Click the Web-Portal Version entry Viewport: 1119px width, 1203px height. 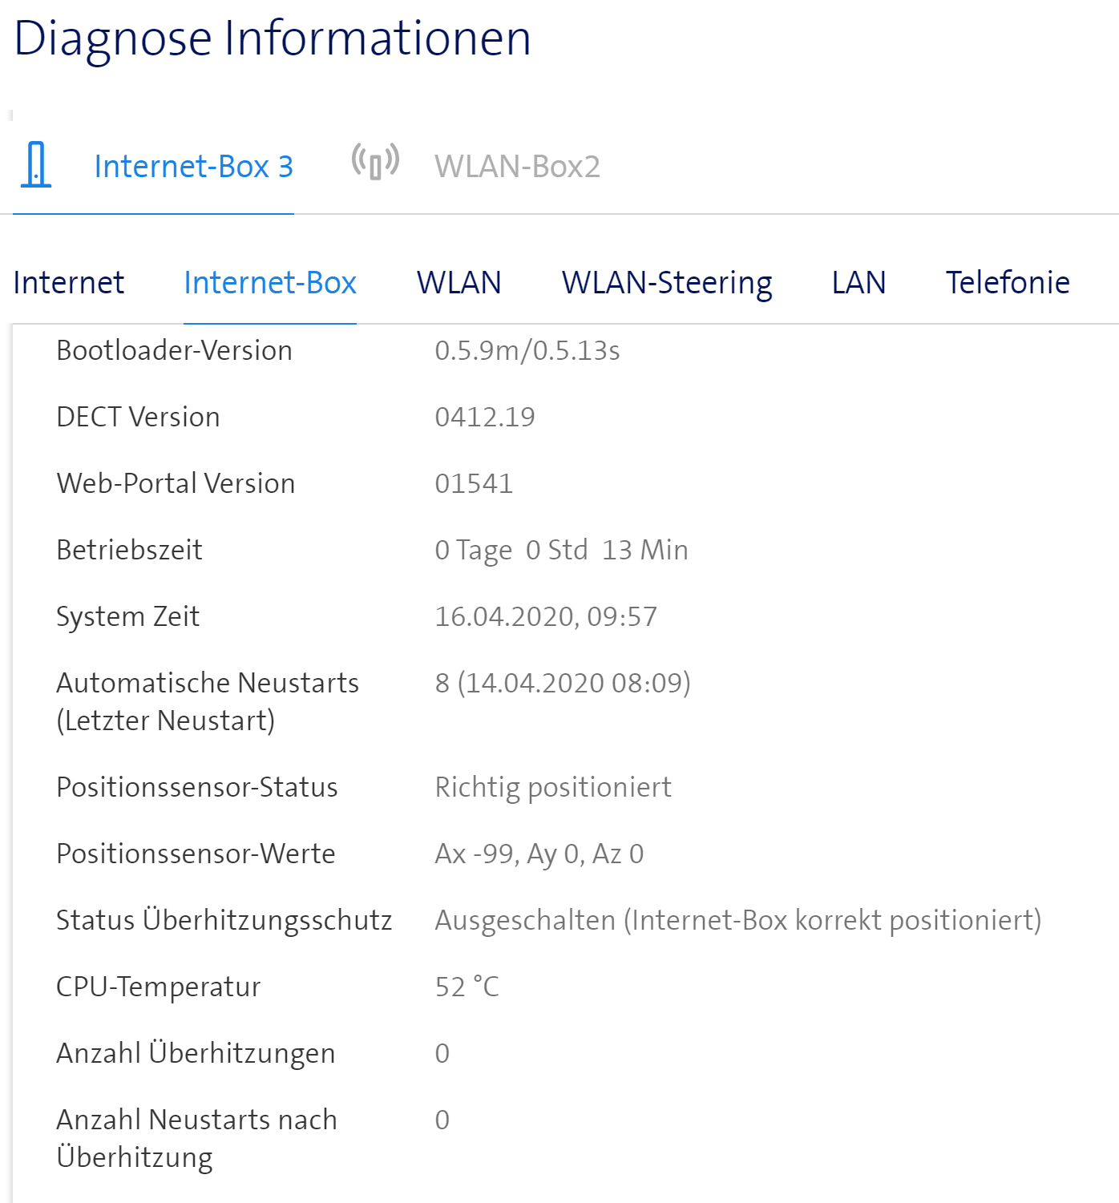[x=176, y=483]
